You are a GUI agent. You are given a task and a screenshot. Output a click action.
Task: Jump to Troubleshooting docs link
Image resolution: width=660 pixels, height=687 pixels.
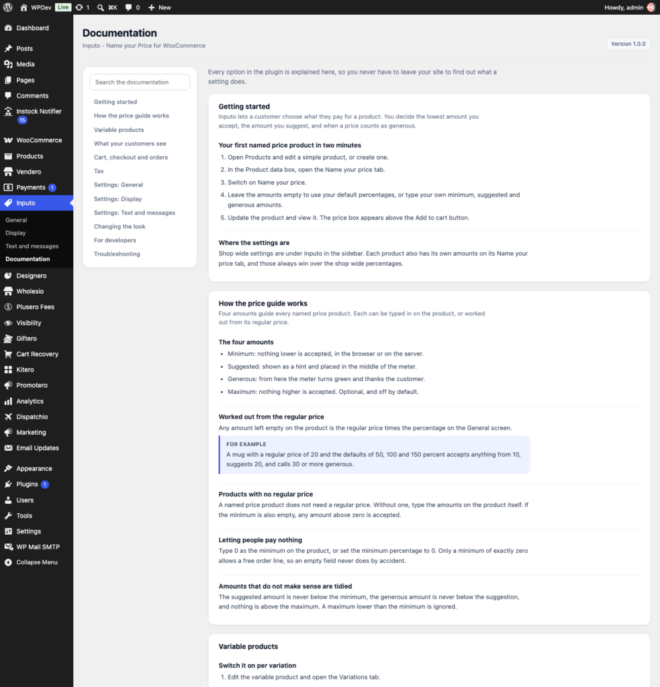click(x=117, y=254)
